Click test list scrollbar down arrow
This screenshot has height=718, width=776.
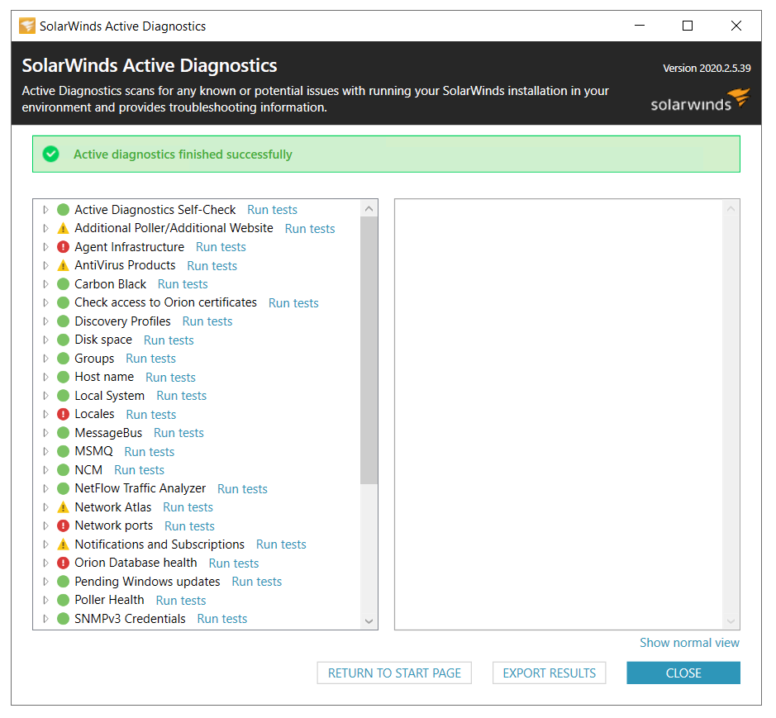tap(369, 621)
